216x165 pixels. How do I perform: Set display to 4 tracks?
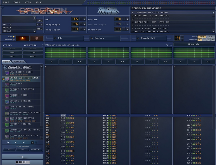[199, 40]
